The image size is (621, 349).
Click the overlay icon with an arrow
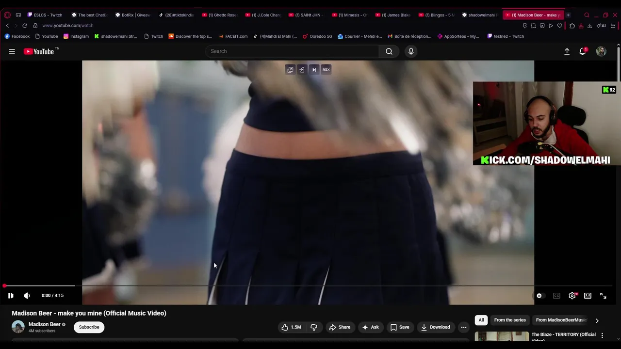302,70
